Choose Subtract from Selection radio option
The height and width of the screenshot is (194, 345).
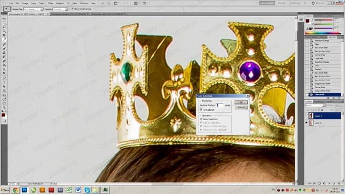coord(201,126)
